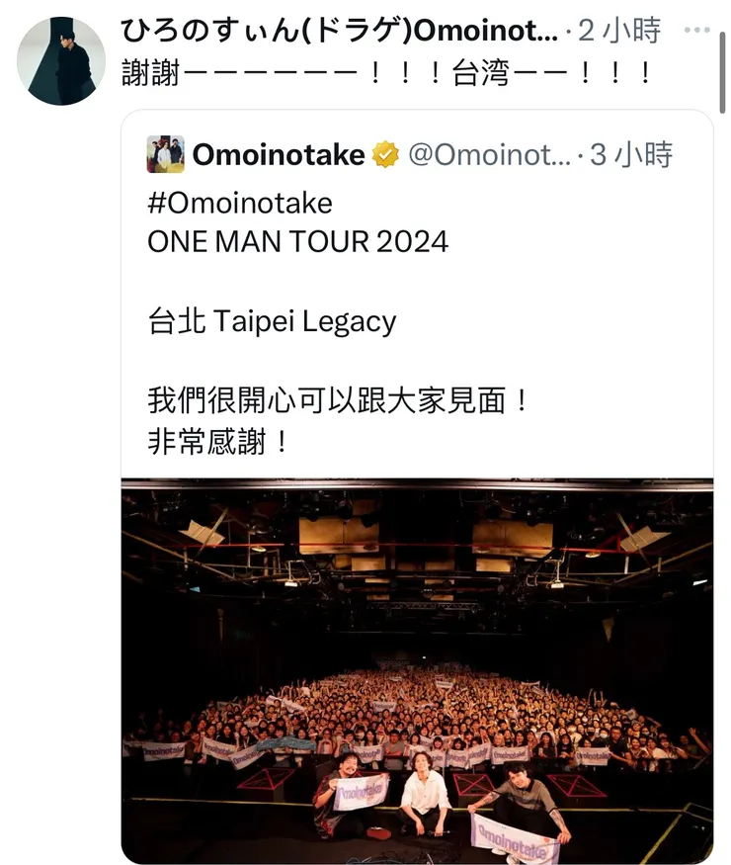Click the vertical scrollbar on the right
The image size is (731, 865).
point(722,72)
